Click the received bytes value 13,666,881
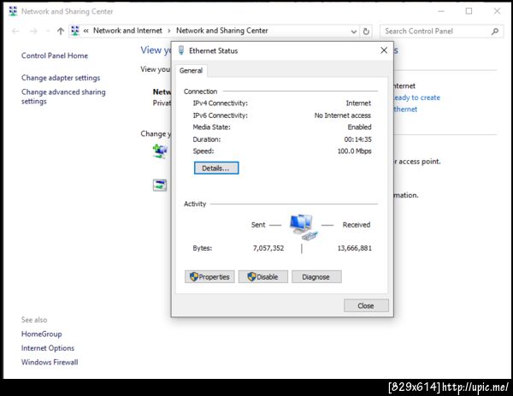513x396 pixels. [355, 248]
